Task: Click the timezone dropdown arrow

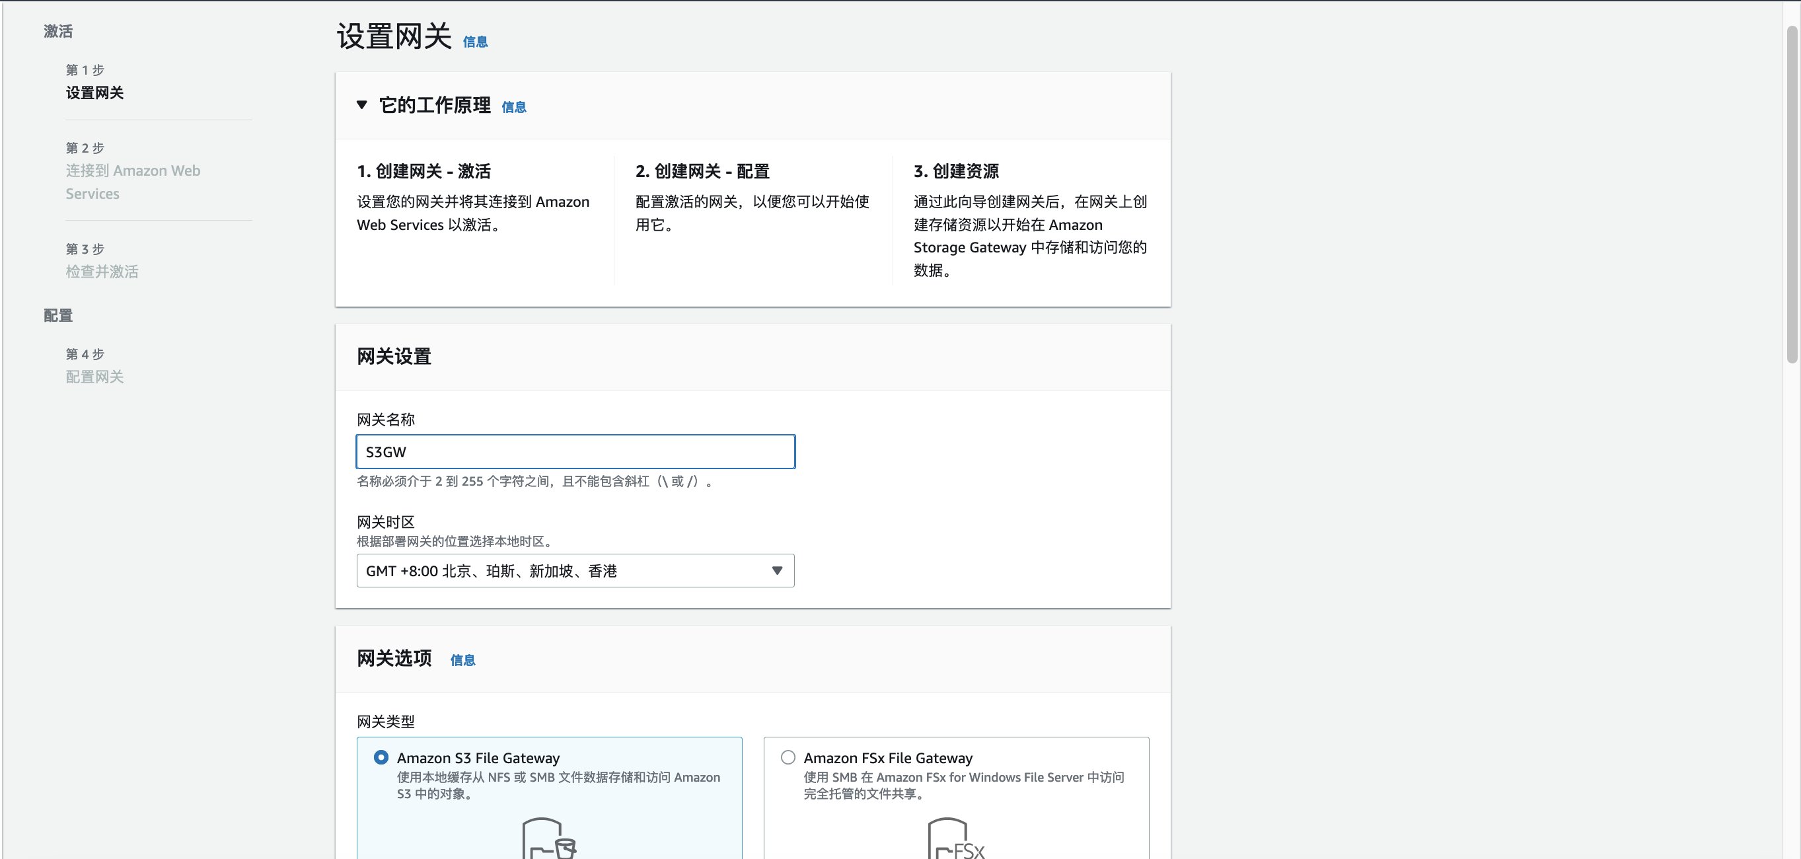Action: (x=778, y=570)
